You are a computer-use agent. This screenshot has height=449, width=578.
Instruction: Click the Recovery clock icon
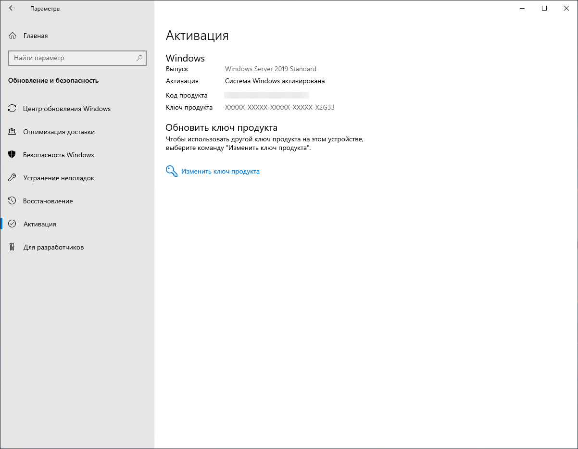click(13, 201)
